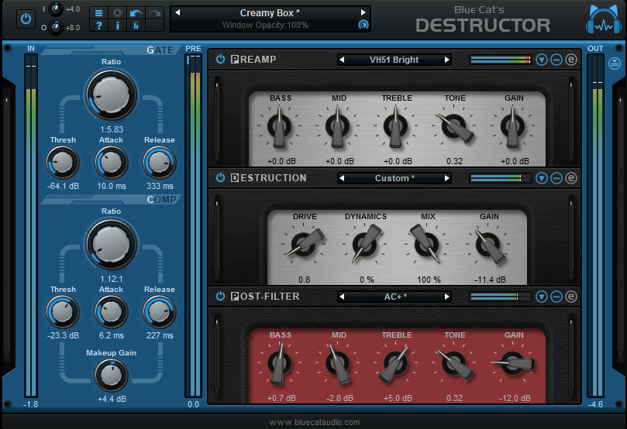Click the Preamp MID knob

(338, 127)
